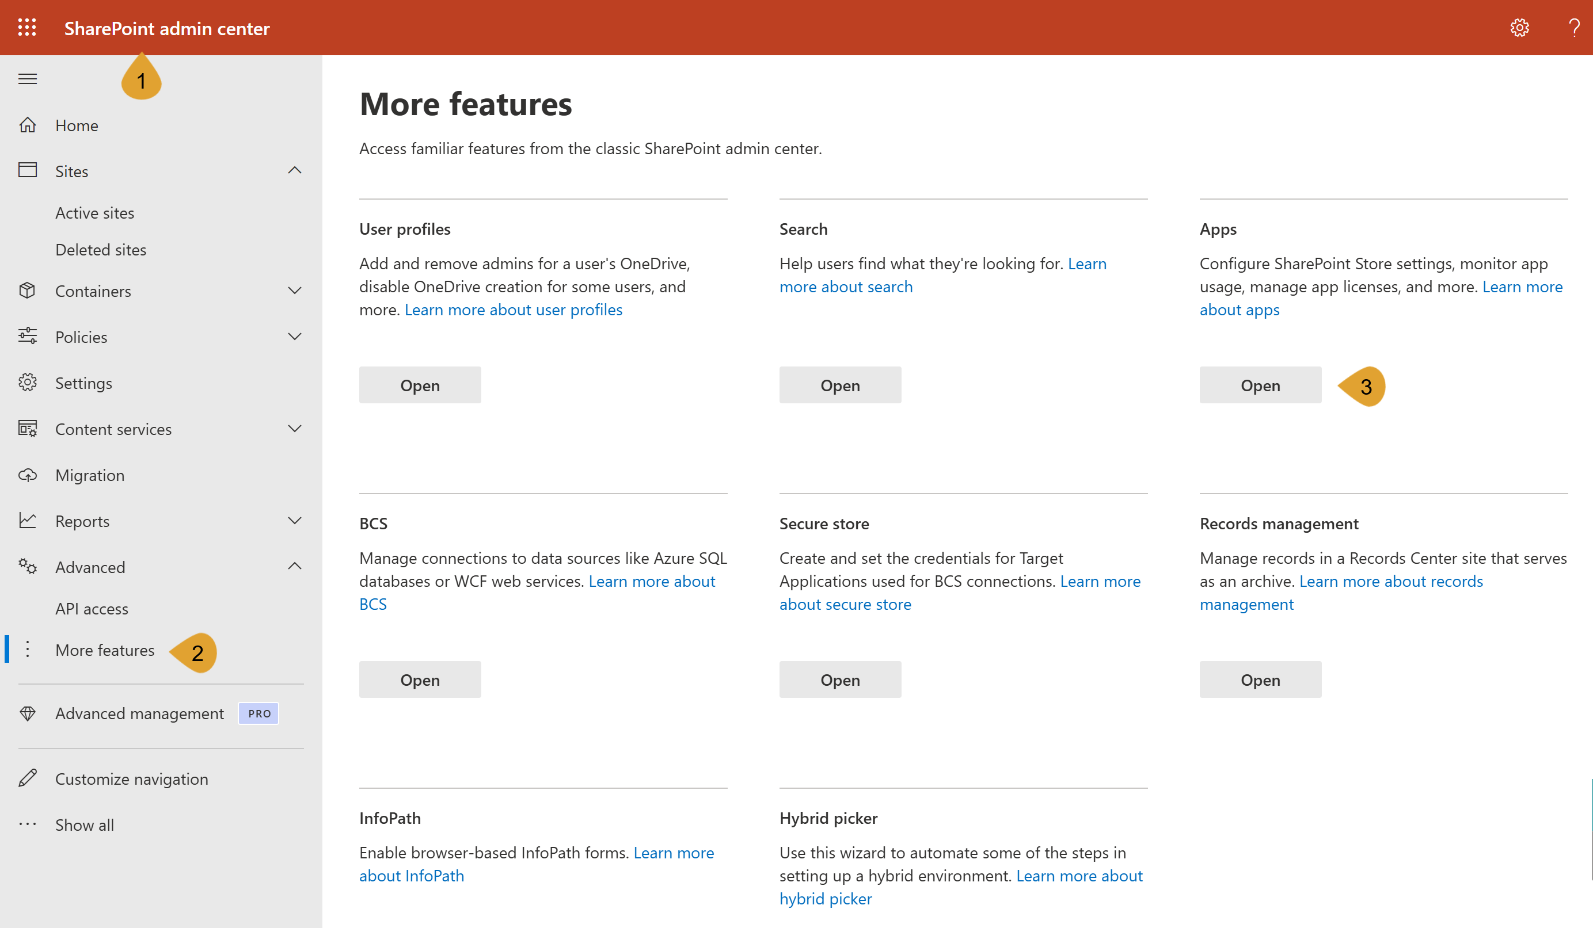Select Deleted sites in navigation
Image resolution: width=1593 pixels, height=928 pixels.
(x=101, y=250)
